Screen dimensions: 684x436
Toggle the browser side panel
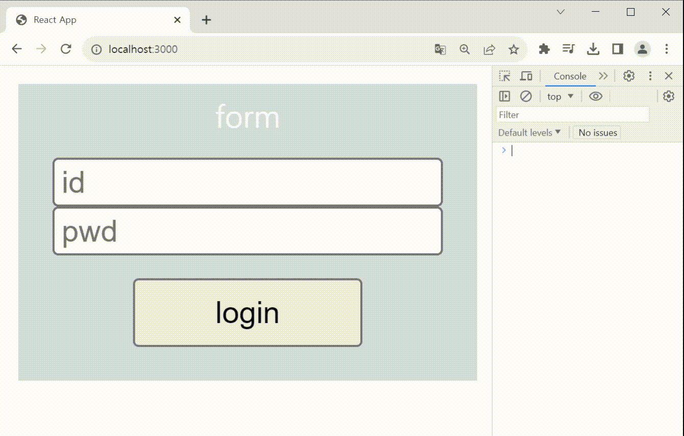point(618,49)
